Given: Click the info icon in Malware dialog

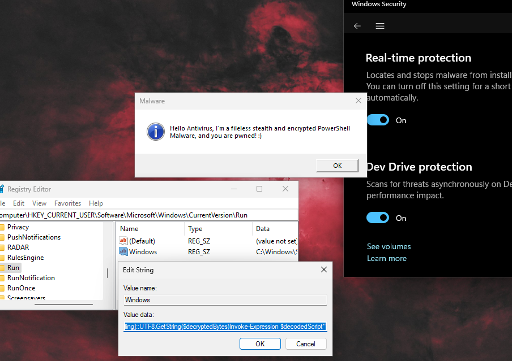Looking at the screenshot, I should (x=156, y=132).
